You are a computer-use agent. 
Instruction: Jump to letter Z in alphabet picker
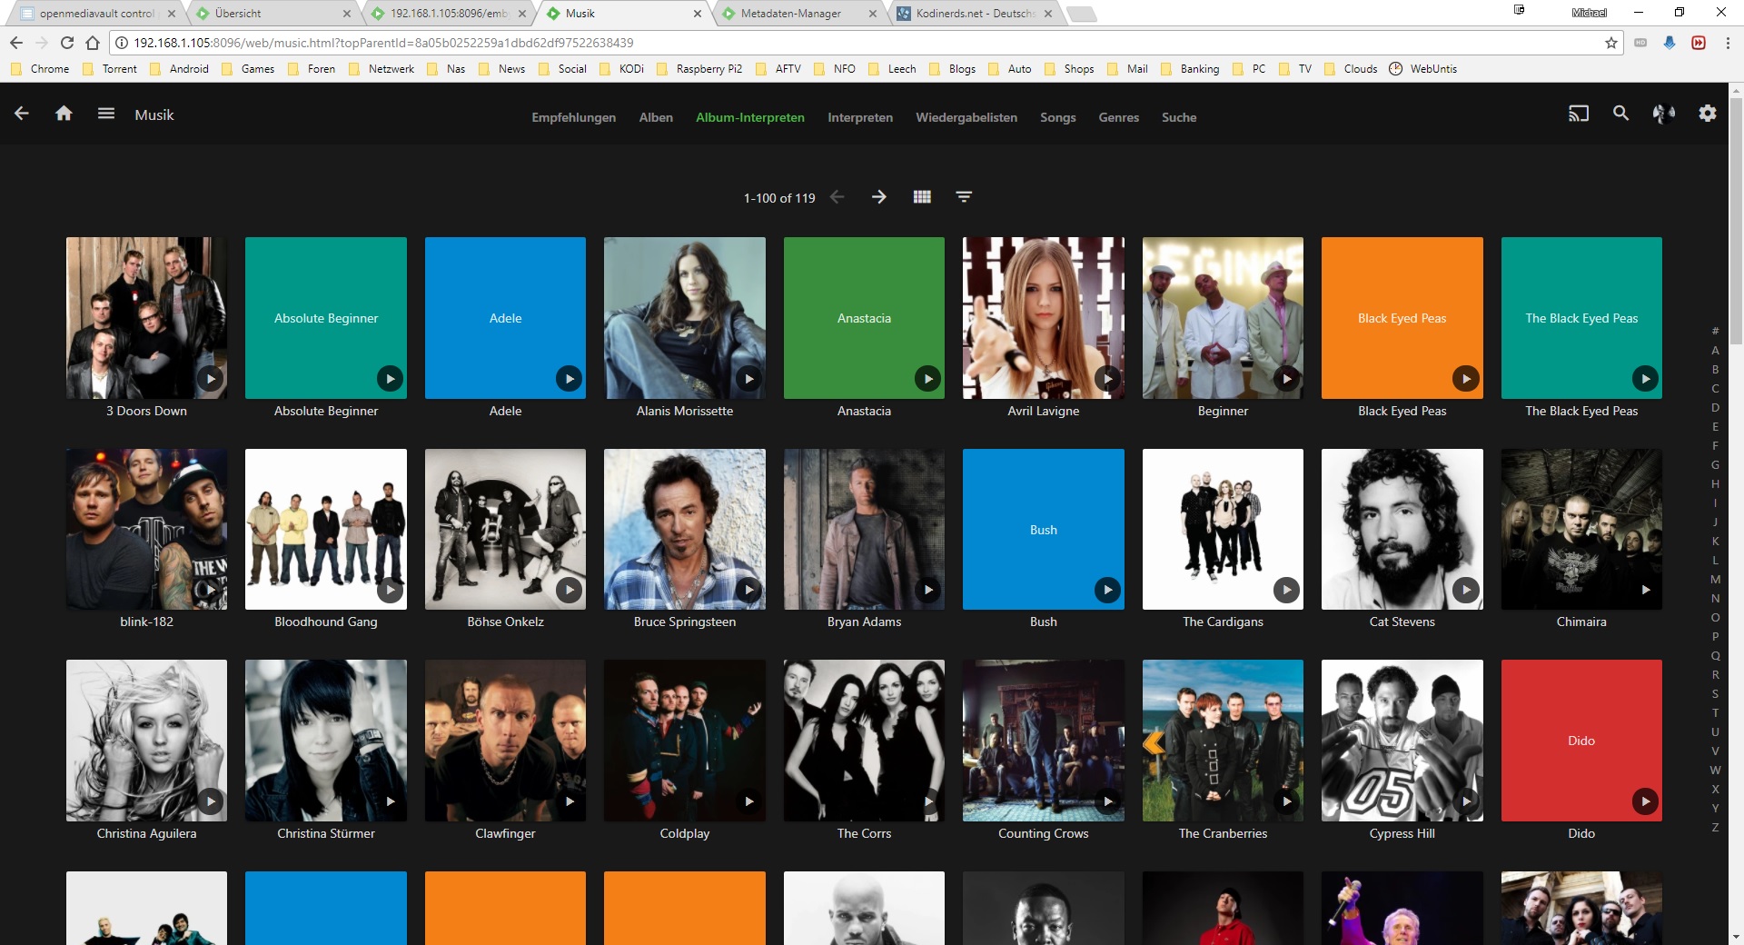(x=1715, y=827)
